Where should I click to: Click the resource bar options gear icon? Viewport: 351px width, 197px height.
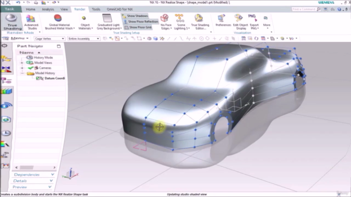tap(4, 46)
